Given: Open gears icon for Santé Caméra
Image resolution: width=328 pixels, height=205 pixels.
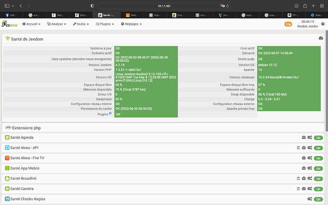Looking at the screenshot, I should click(310, 189).
